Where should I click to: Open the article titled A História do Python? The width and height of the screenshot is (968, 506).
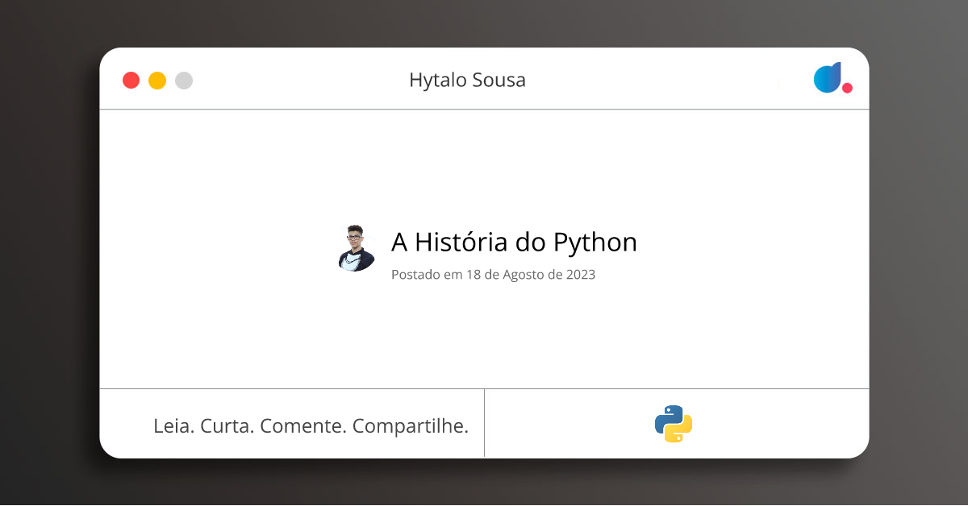click(514, 242)
